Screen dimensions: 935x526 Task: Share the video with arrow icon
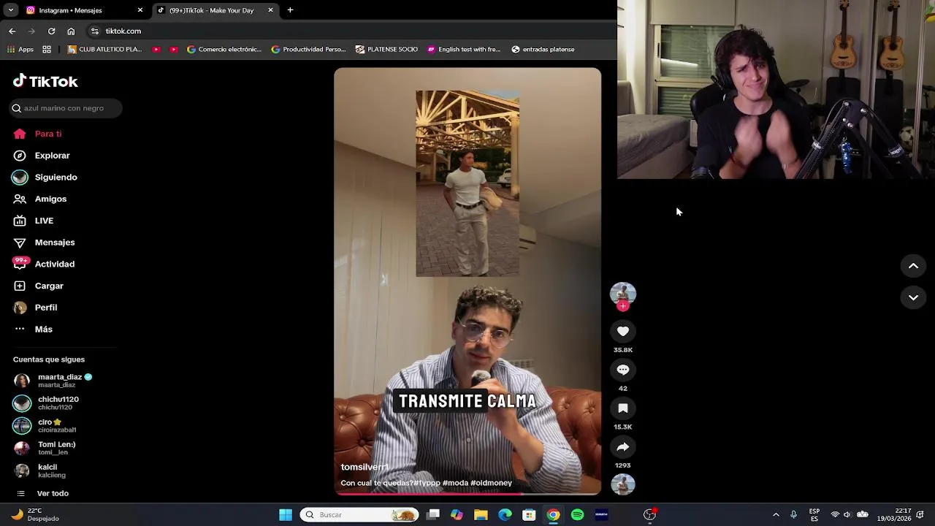(x=623, y=447)
